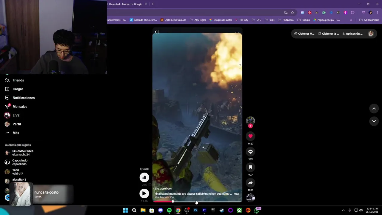Open the video three-dot options menu
This screenshot has width=382, height=215.
point(237,32)
